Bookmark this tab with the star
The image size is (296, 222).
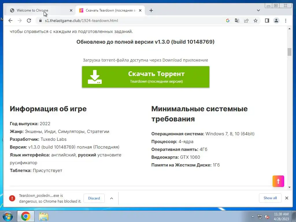[256, 21]
